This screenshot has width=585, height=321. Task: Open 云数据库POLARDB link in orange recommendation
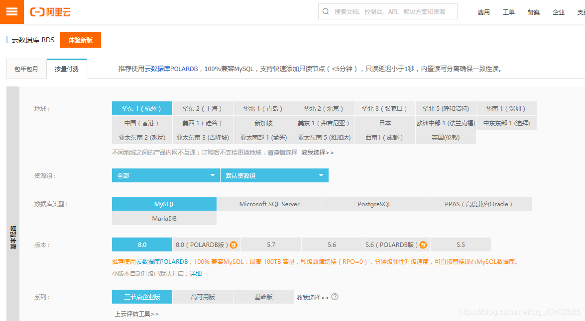(x=162, y=262)
